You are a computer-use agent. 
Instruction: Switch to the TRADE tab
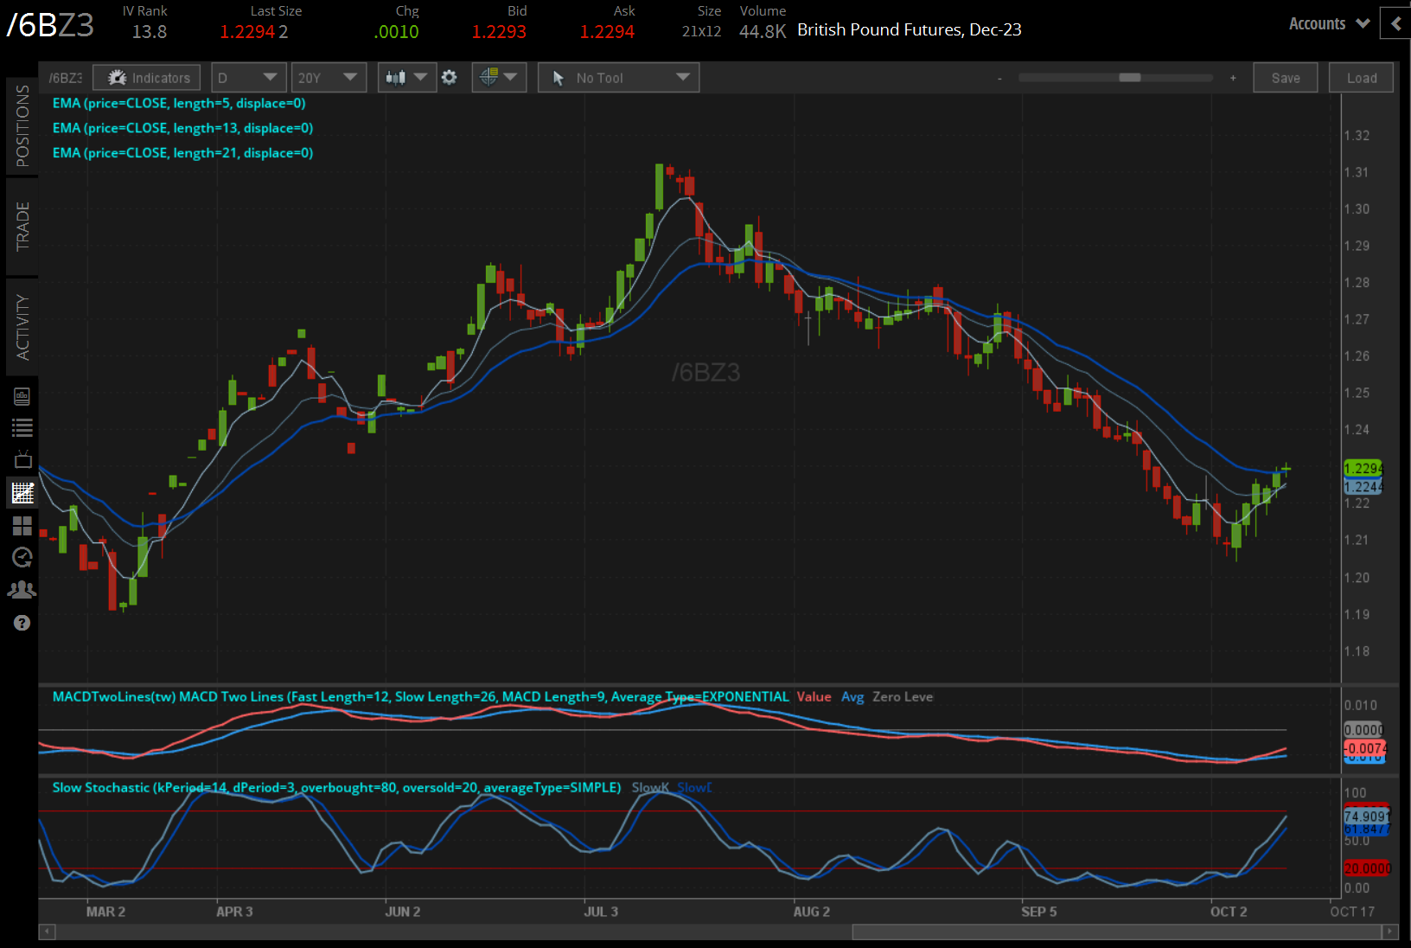click(22, 227)
